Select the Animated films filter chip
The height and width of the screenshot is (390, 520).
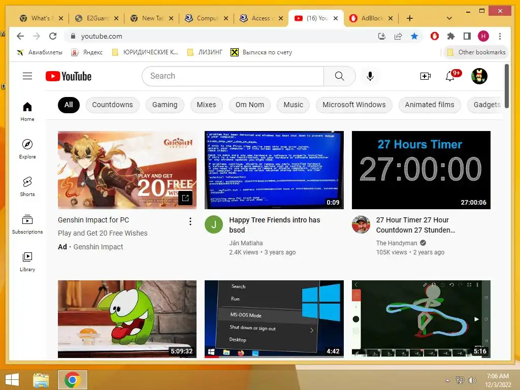tap(430, 105)
